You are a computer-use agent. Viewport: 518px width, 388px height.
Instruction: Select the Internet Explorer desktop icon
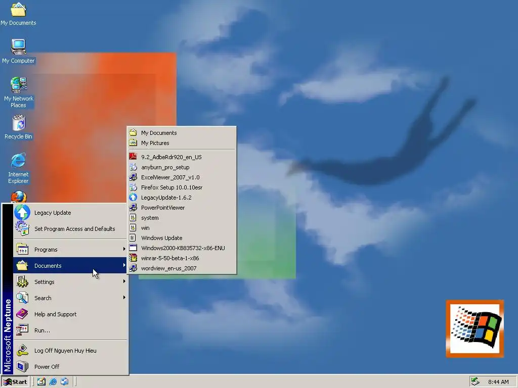click(x=18, y=168)
